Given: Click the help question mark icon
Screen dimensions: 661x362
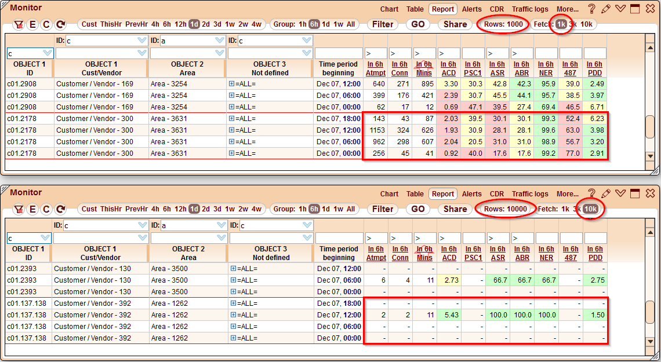Looking at the screenshot, I should pyautogui.click(x=591, y=8).
